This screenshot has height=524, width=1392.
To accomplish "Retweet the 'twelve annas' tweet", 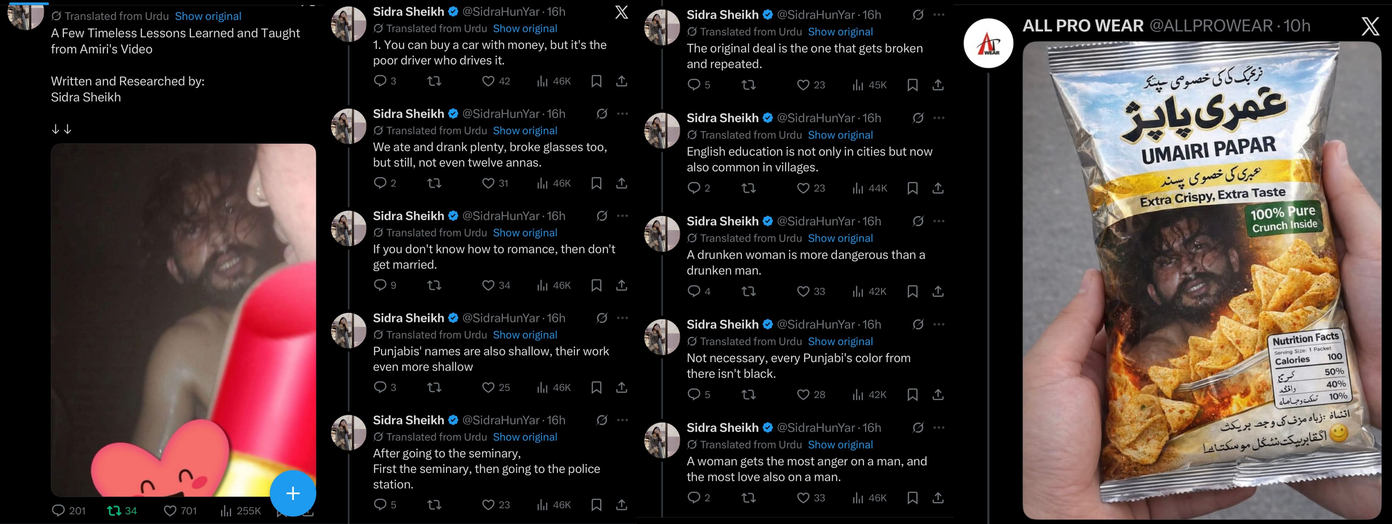I will pos(435,184).
